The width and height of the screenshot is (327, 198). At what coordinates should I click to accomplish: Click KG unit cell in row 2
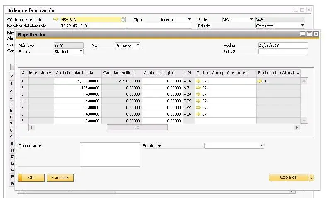coord(189,88)
